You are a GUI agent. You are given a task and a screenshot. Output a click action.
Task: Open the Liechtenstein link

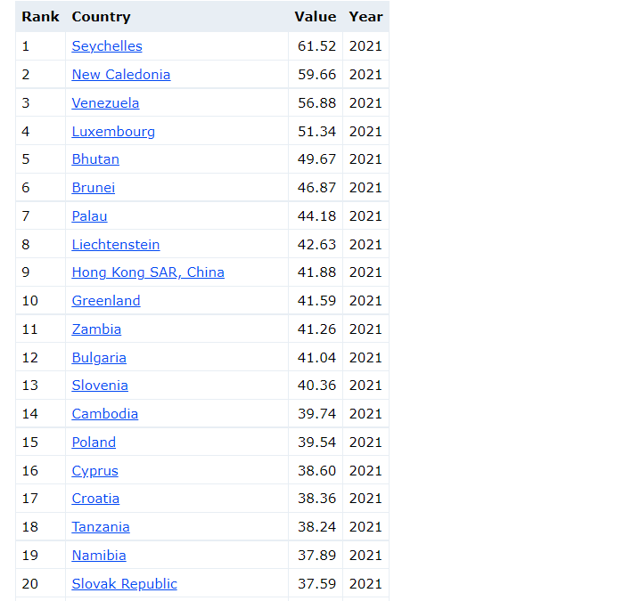(116, 245)
